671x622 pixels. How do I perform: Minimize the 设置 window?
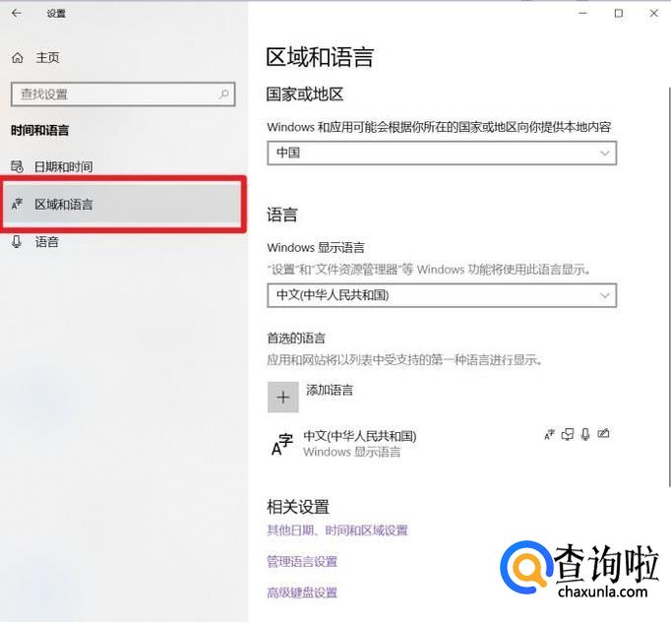click(x=582, y=13)
